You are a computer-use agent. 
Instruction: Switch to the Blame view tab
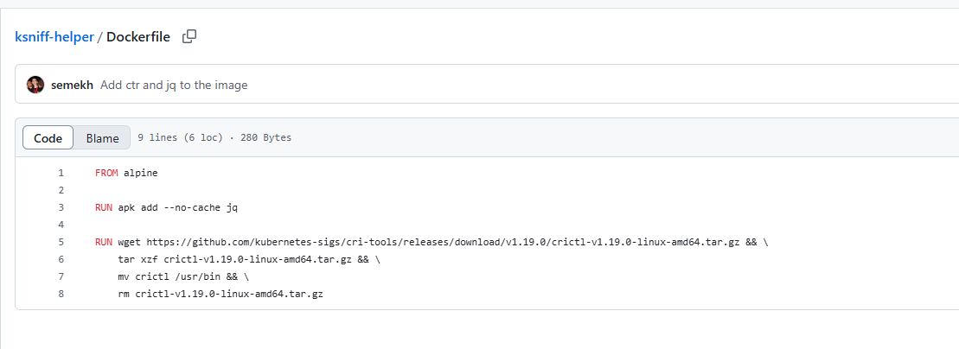pyautogui.click(x=102, y=138)
